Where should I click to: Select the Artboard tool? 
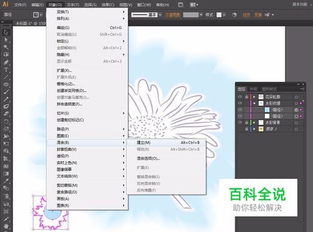point(6,211)
